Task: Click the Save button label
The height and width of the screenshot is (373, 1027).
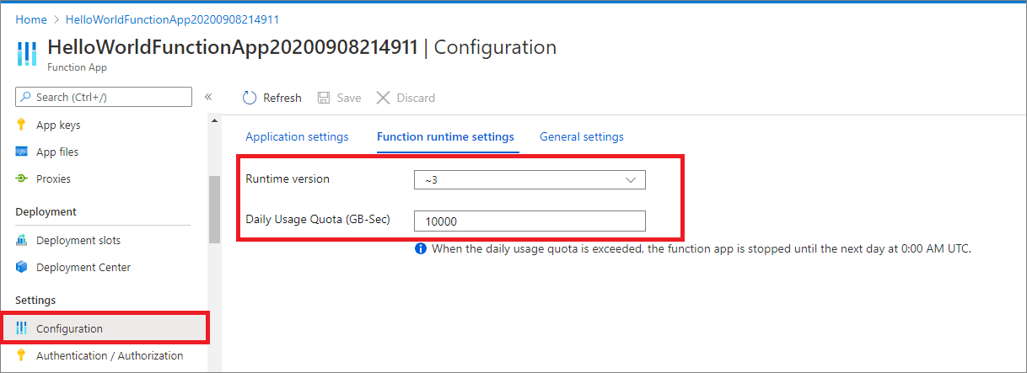Action: click(349, 98)
